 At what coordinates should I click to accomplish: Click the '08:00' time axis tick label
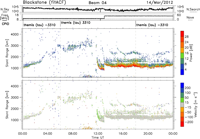[x=73, y=134]
